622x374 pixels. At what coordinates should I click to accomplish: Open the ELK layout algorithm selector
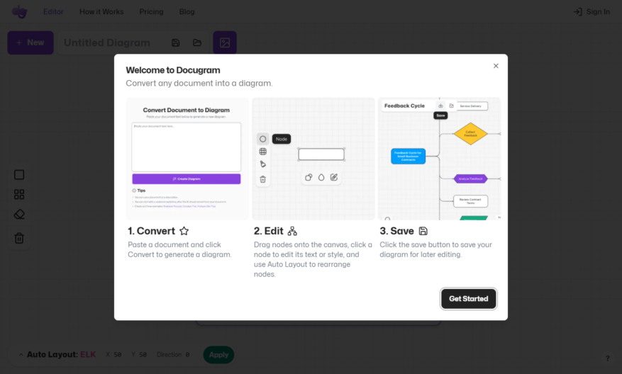pyautogui.click(x=88, y=355)
